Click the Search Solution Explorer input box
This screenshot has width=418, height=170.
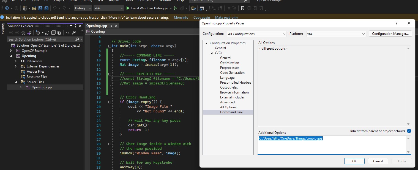pos(41,39)
